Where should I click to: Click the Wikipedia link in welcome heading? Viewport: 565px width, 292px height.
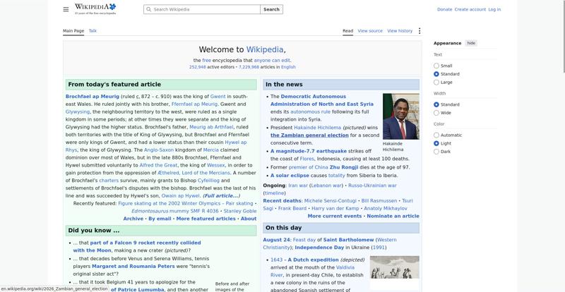(264, 49)
